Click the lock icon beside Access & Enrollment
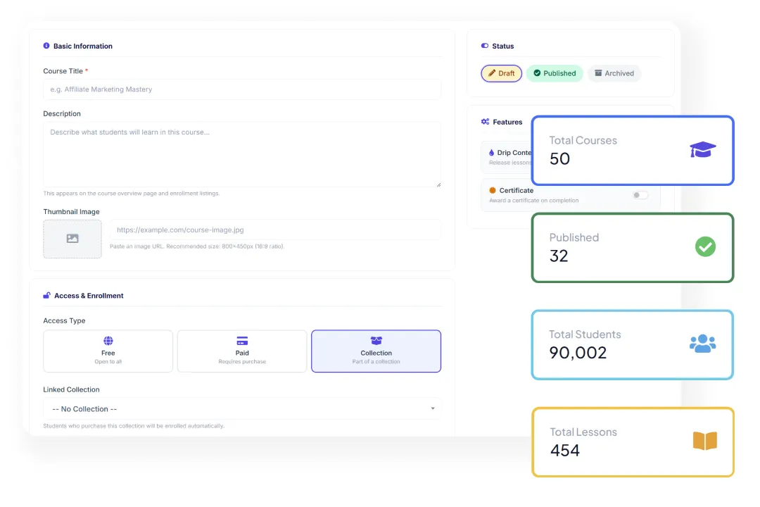The width and height of the screenshot is (760, 507). (46, 296)
